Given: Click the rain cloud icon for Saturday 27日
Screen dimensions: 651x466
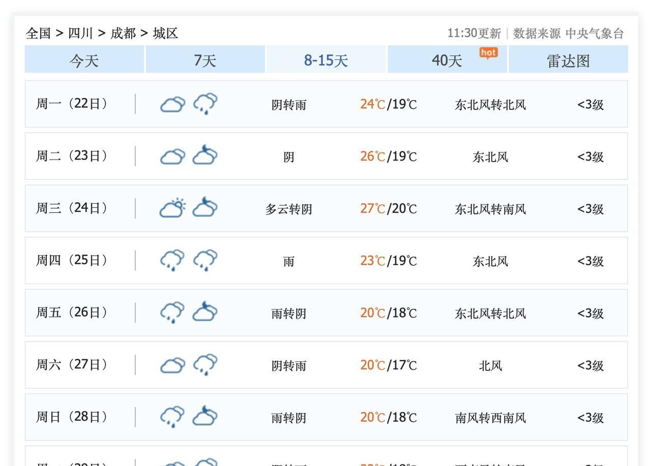Looking at the screenshot, I should [205, 364].
